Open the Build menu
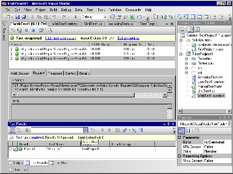This screenshot has height=174, width=233. point(54,10)
